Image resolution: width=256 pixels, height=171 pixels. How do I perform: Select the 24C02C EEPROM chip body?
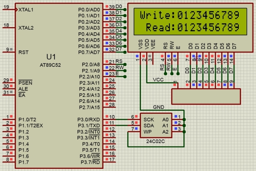(156, 125)
